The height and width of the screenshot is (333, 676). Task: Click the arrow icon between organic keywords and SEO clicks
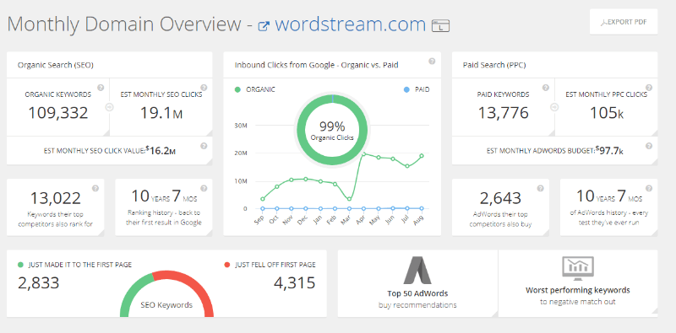click(110, 107)
